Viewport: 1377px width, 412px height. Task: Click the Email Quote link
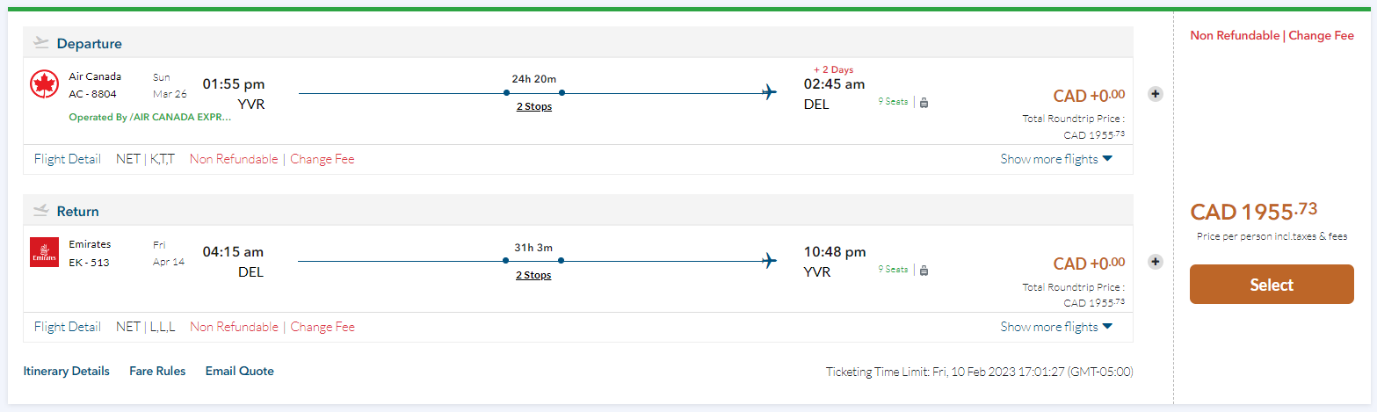pyautogui.click(x=240, y=371)
